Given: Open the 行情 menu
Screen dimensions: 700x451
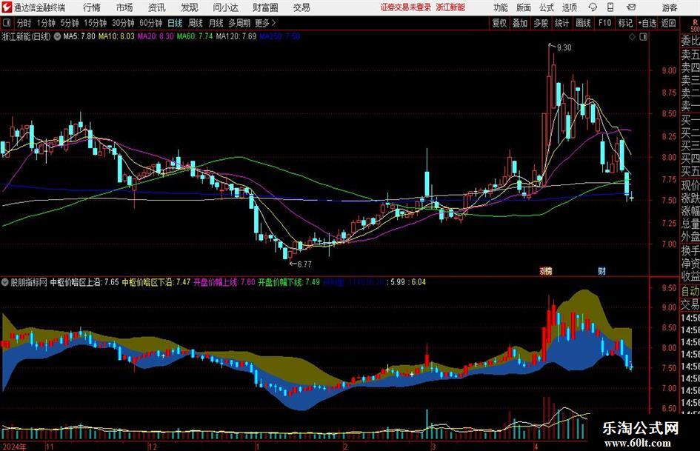Looking at the screenshot, I should pos(92,7).
